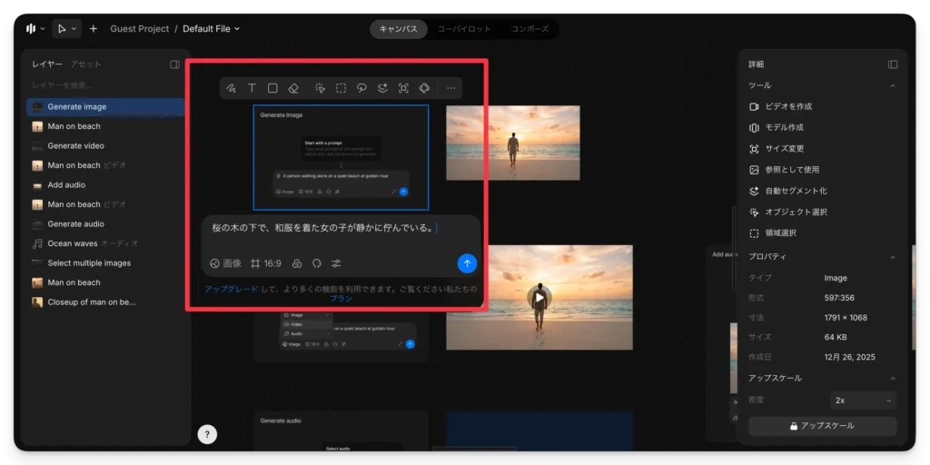Play the beach video on canvas
Image resolution: width=930 pixels, height=465 pixels.
point(539,297)
